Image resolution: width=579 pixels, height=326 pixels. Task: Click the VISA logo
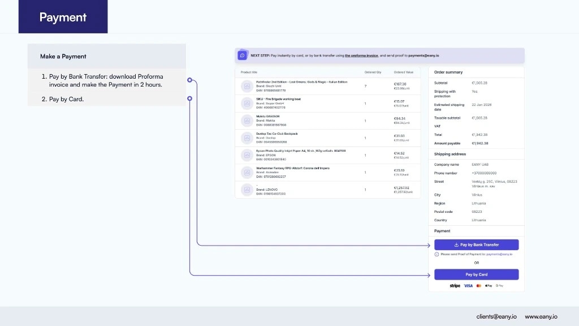tap(468, 286)
